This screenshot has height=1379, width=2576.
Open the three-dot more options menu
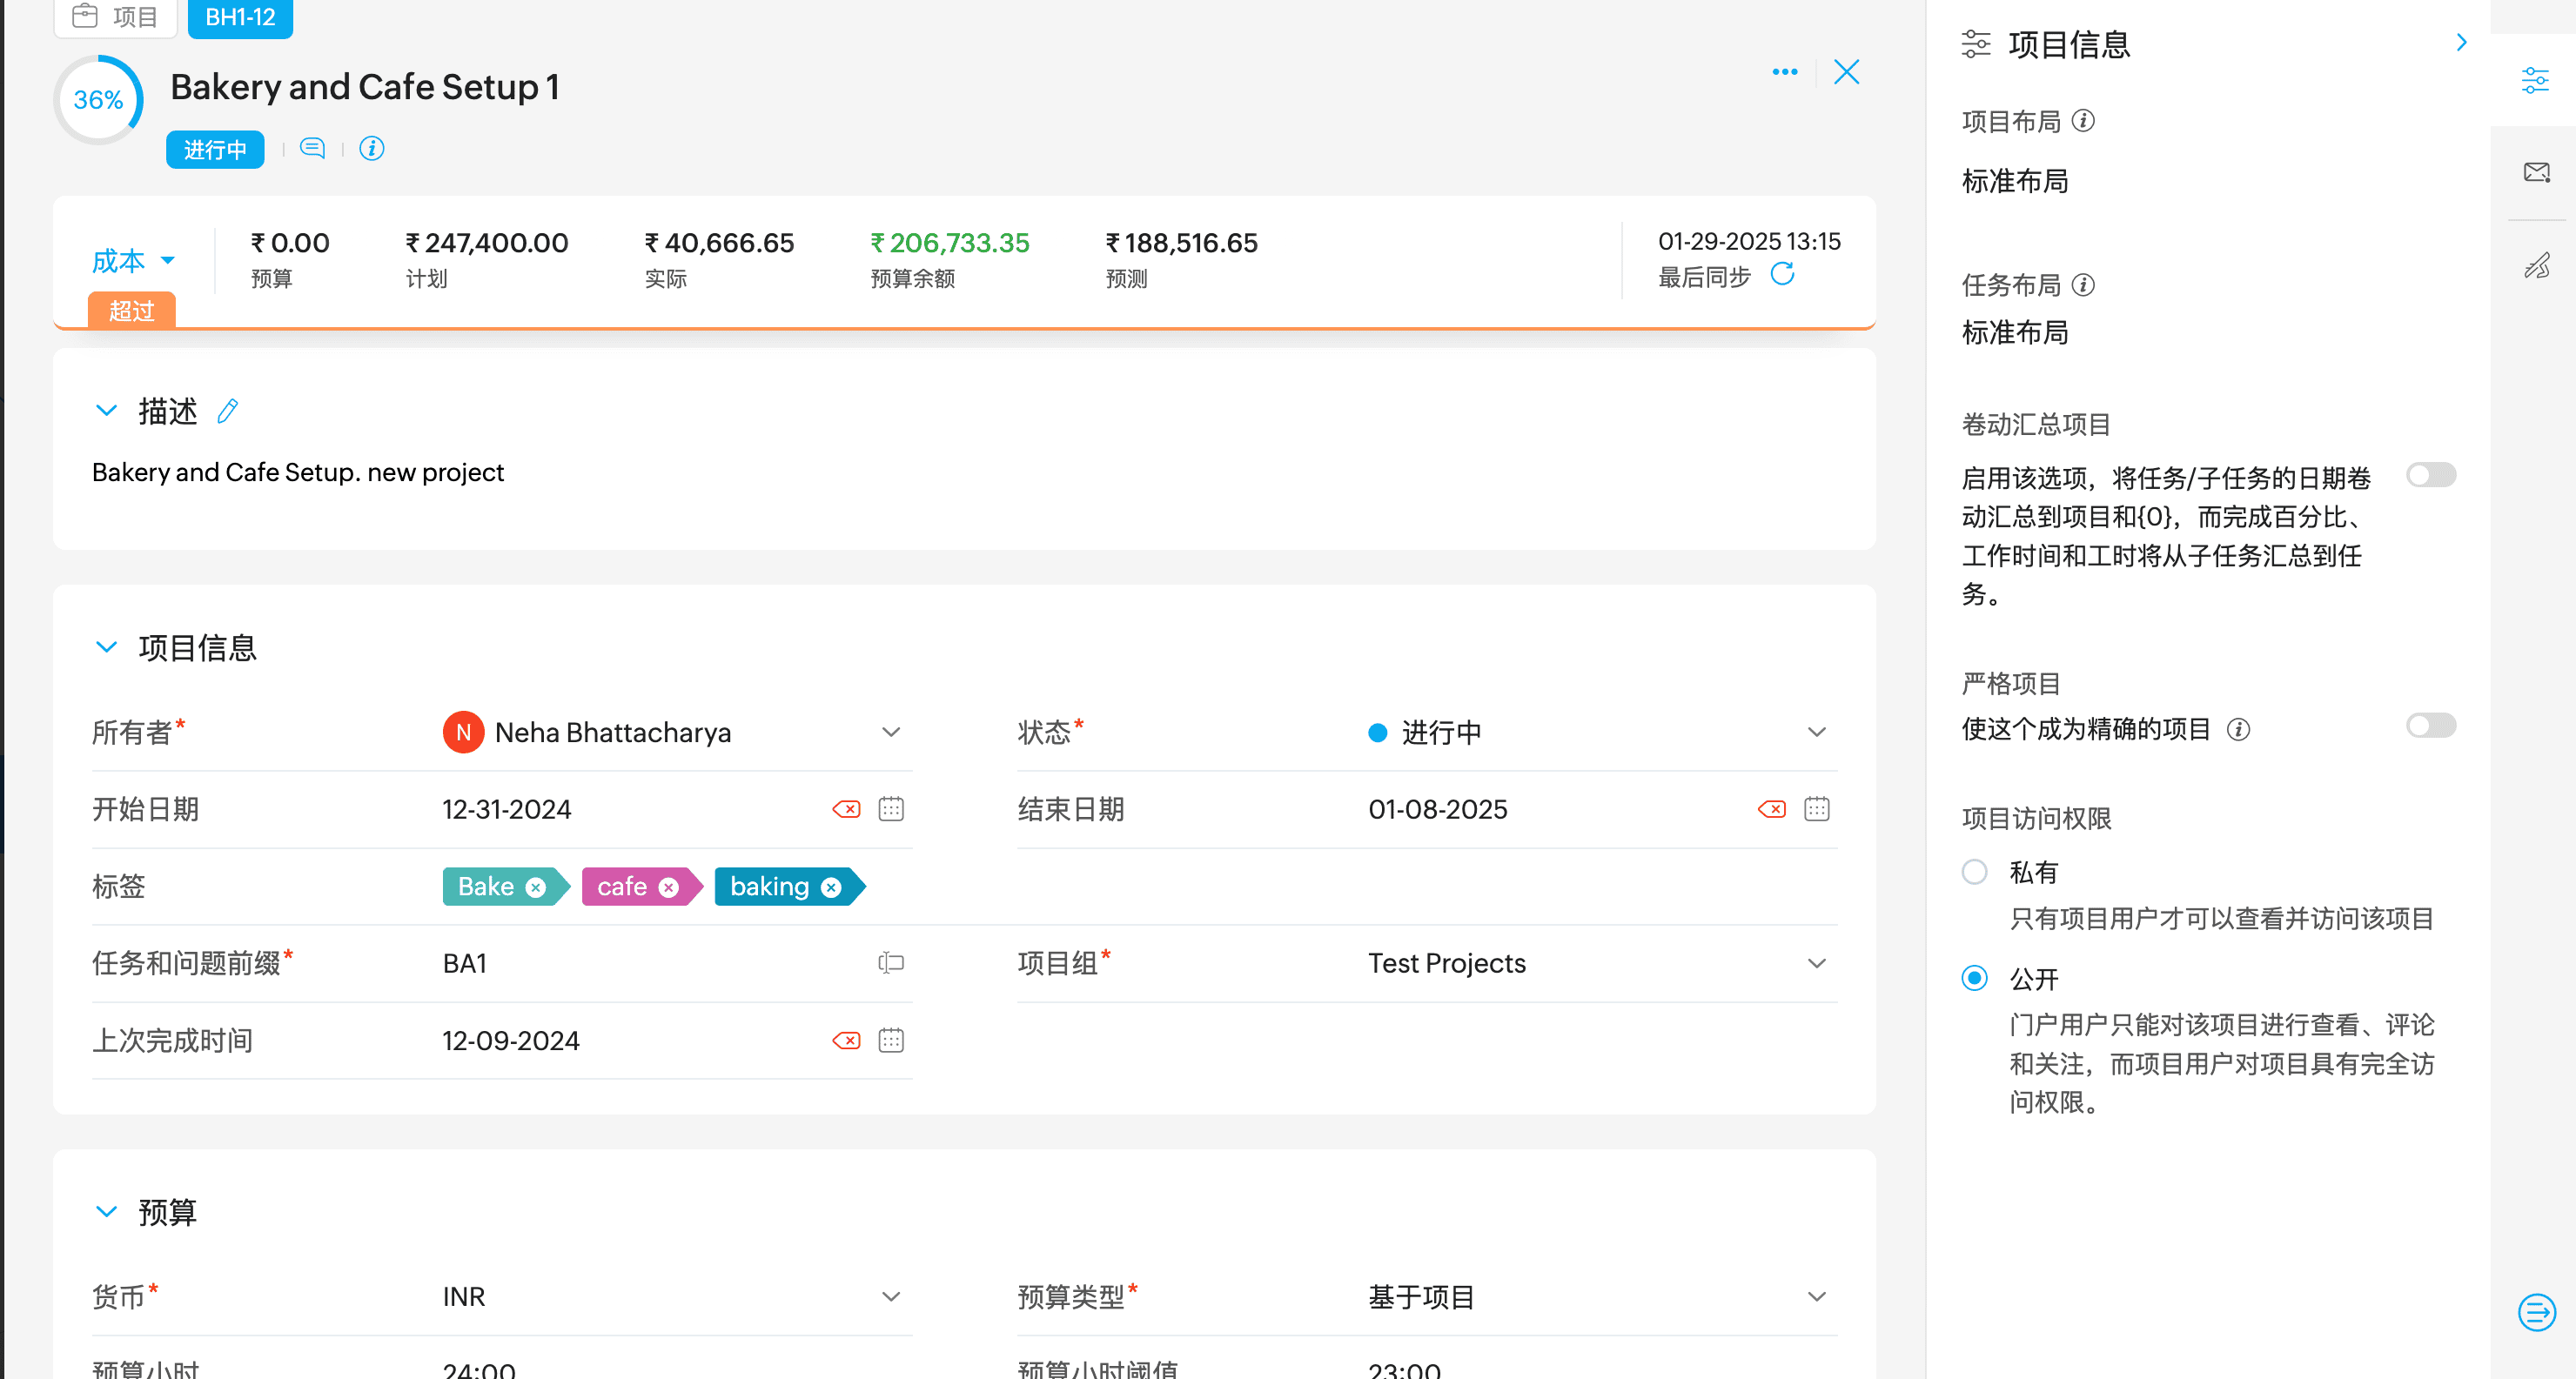click(x=1784, y=72)
